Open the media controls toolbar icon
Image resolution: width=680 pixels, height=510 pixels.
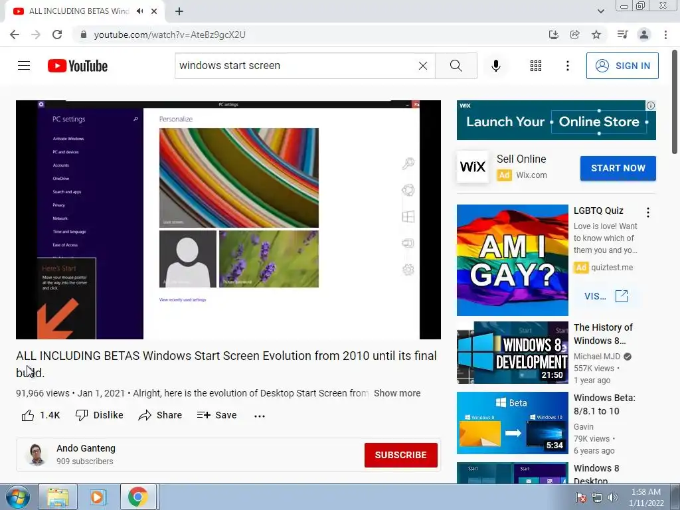point(622,35)
